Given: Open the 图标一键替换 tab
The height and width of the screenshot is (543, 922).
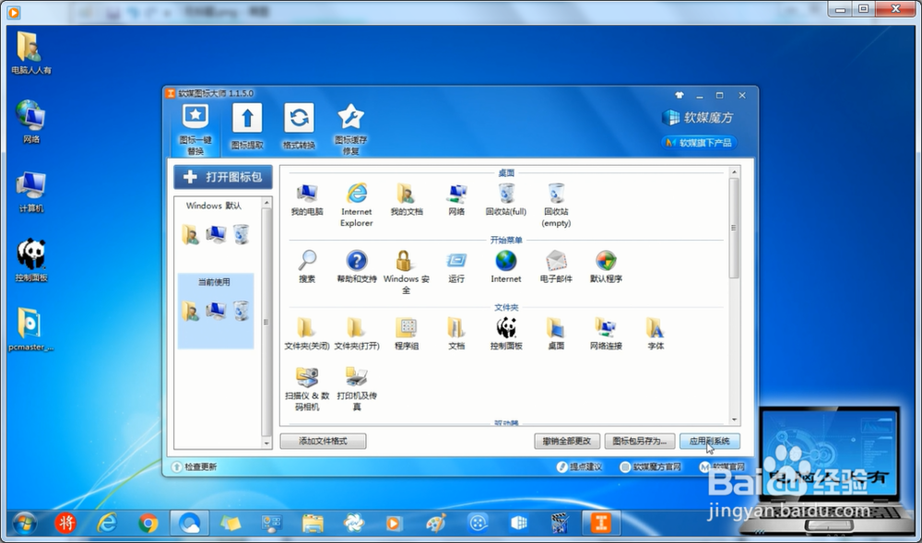Looking at the screenshot, I should (x=195, y=129).
